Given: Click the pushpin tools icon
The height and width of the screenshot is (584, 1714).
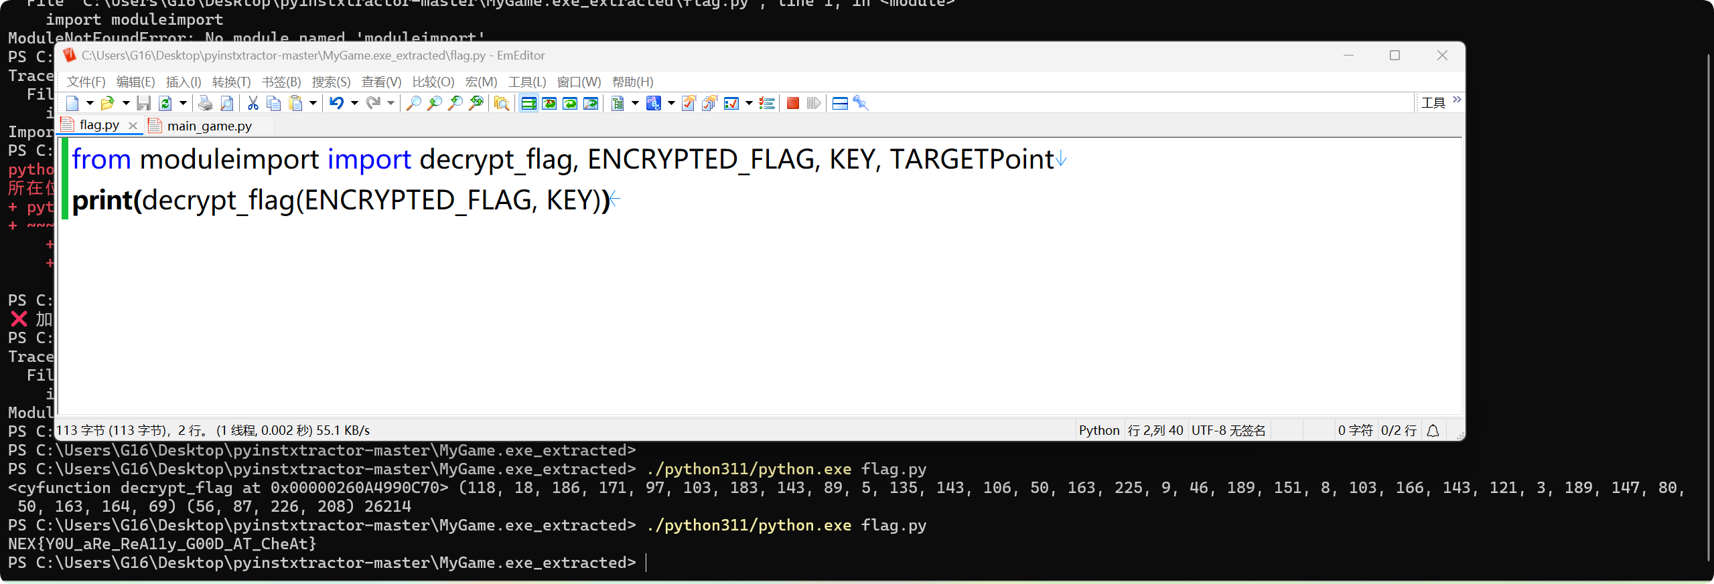Looking at the screenshot, I should (x=861, y=103).
